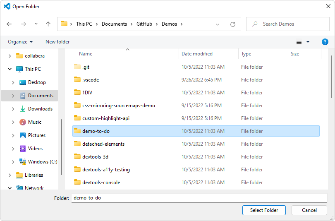335x221 pixels.
Task: Refresh the Demos folder listing
Action: 233,24
